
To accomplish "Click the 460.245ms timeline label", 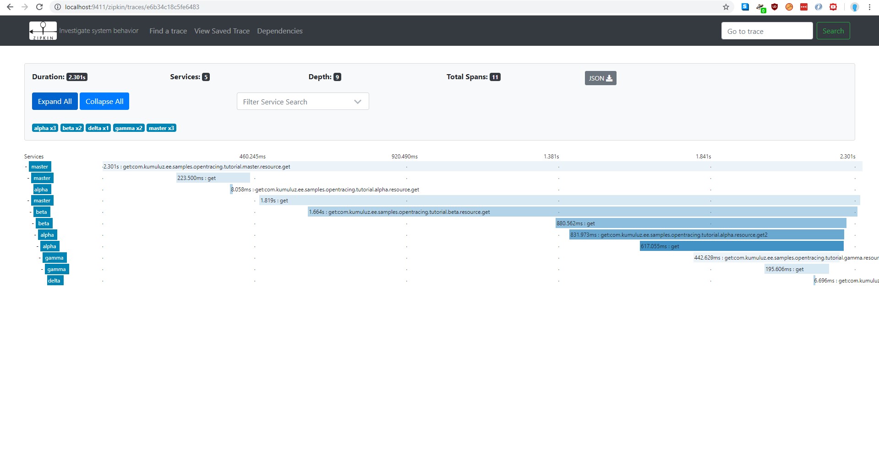I will point(252,157).
